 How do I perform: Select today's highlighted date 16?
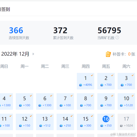click(106, 119)
